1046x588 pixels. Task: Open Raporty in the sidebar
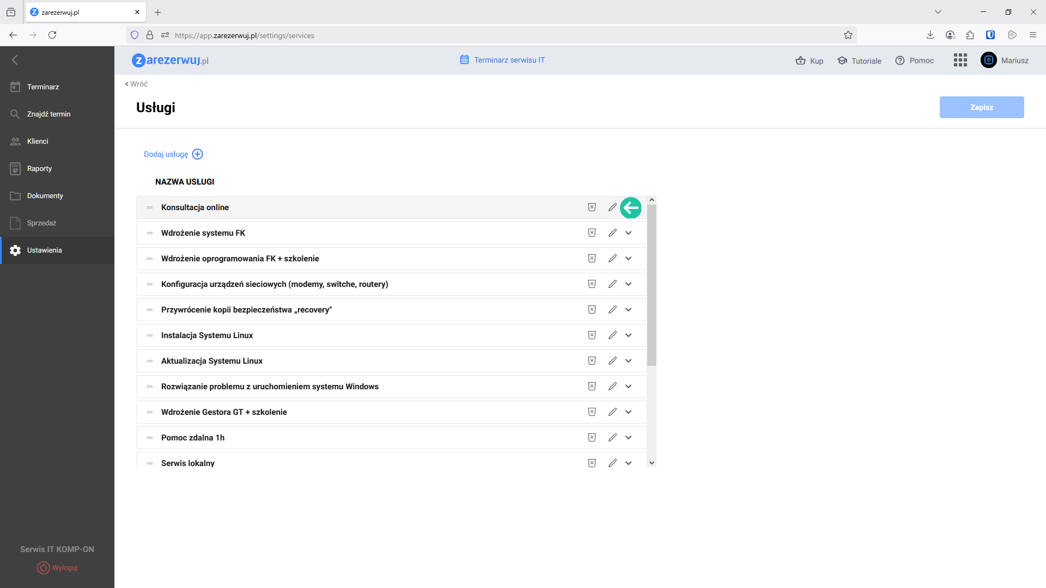coord(57,169)
